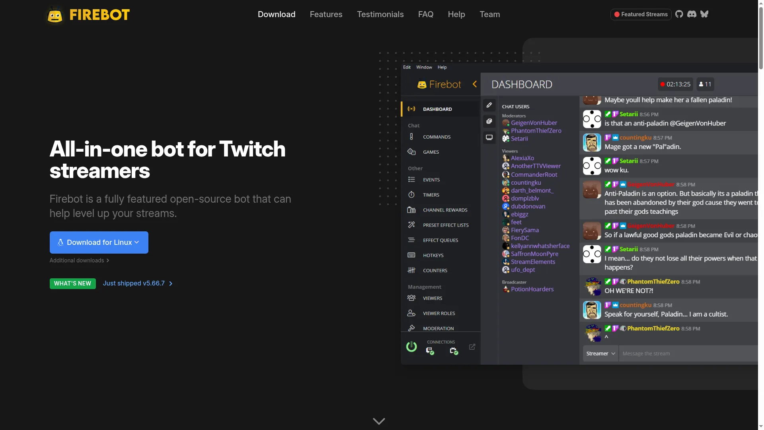The width and height of the screenshot is (764, 430).
Task: Open the Streamer chatter dropdown
Action: click(601, 354)
